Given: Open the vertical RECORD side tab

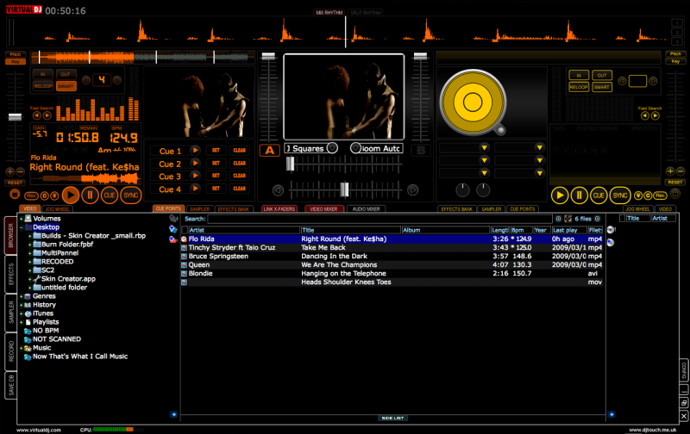Looking at the screenshot, I should click(x=11, y=351).
